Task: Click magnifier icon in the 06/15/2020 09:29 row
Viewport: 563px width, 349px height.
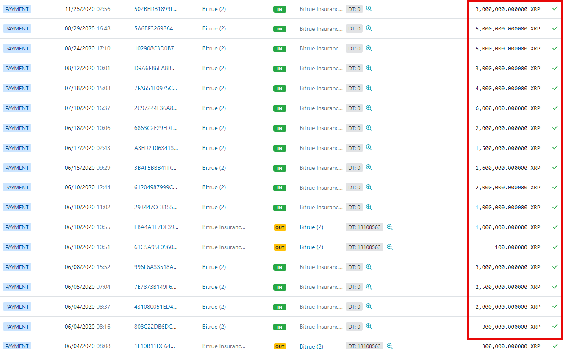Action: click(369, 168)
